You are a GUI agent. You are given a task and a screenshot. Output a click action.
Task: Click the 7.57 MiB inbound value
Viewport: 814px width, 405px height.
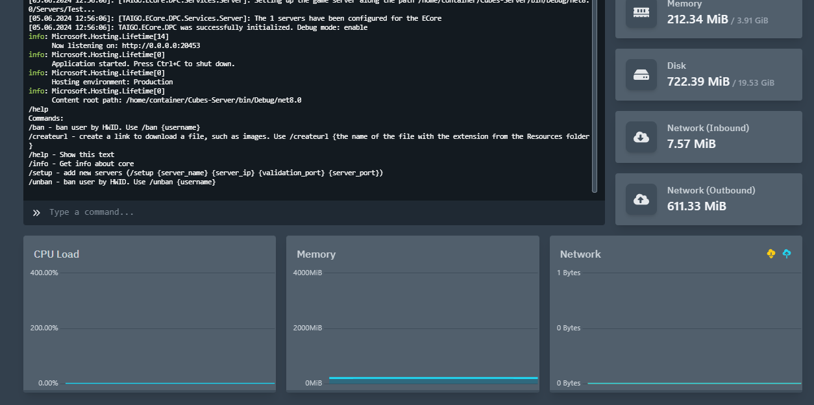pyautogui.click(x=691, y=144)
